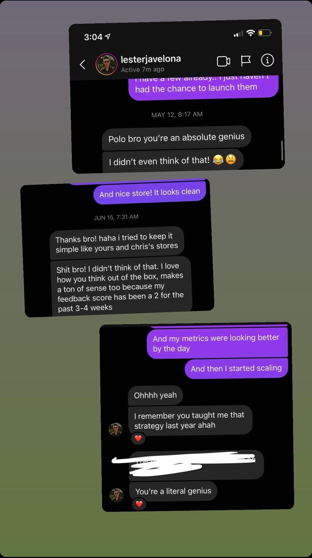Tap the back chevron arrow
Image resolution: width=312 pixels, height=558 pixels.
point(83,64)
